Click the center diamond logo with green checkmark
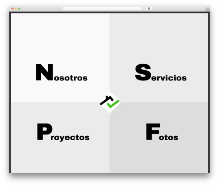The image size is (219, 186). pyautogui.click(x=109, y=102)
